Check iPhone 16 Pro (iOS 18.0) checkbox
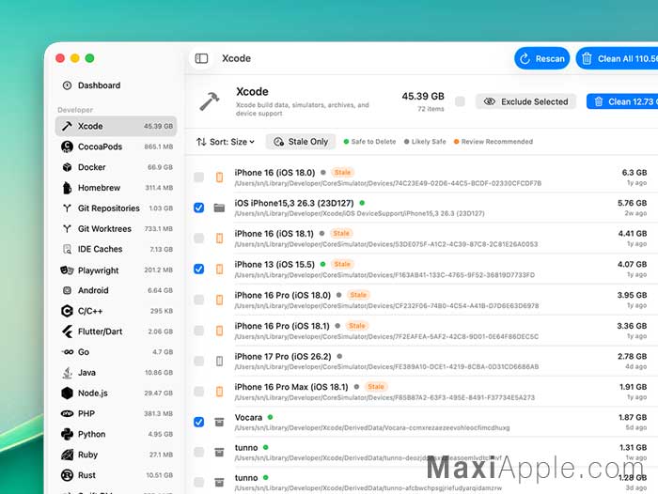Viewport: 658px width, 494px height. coord(199,300)
